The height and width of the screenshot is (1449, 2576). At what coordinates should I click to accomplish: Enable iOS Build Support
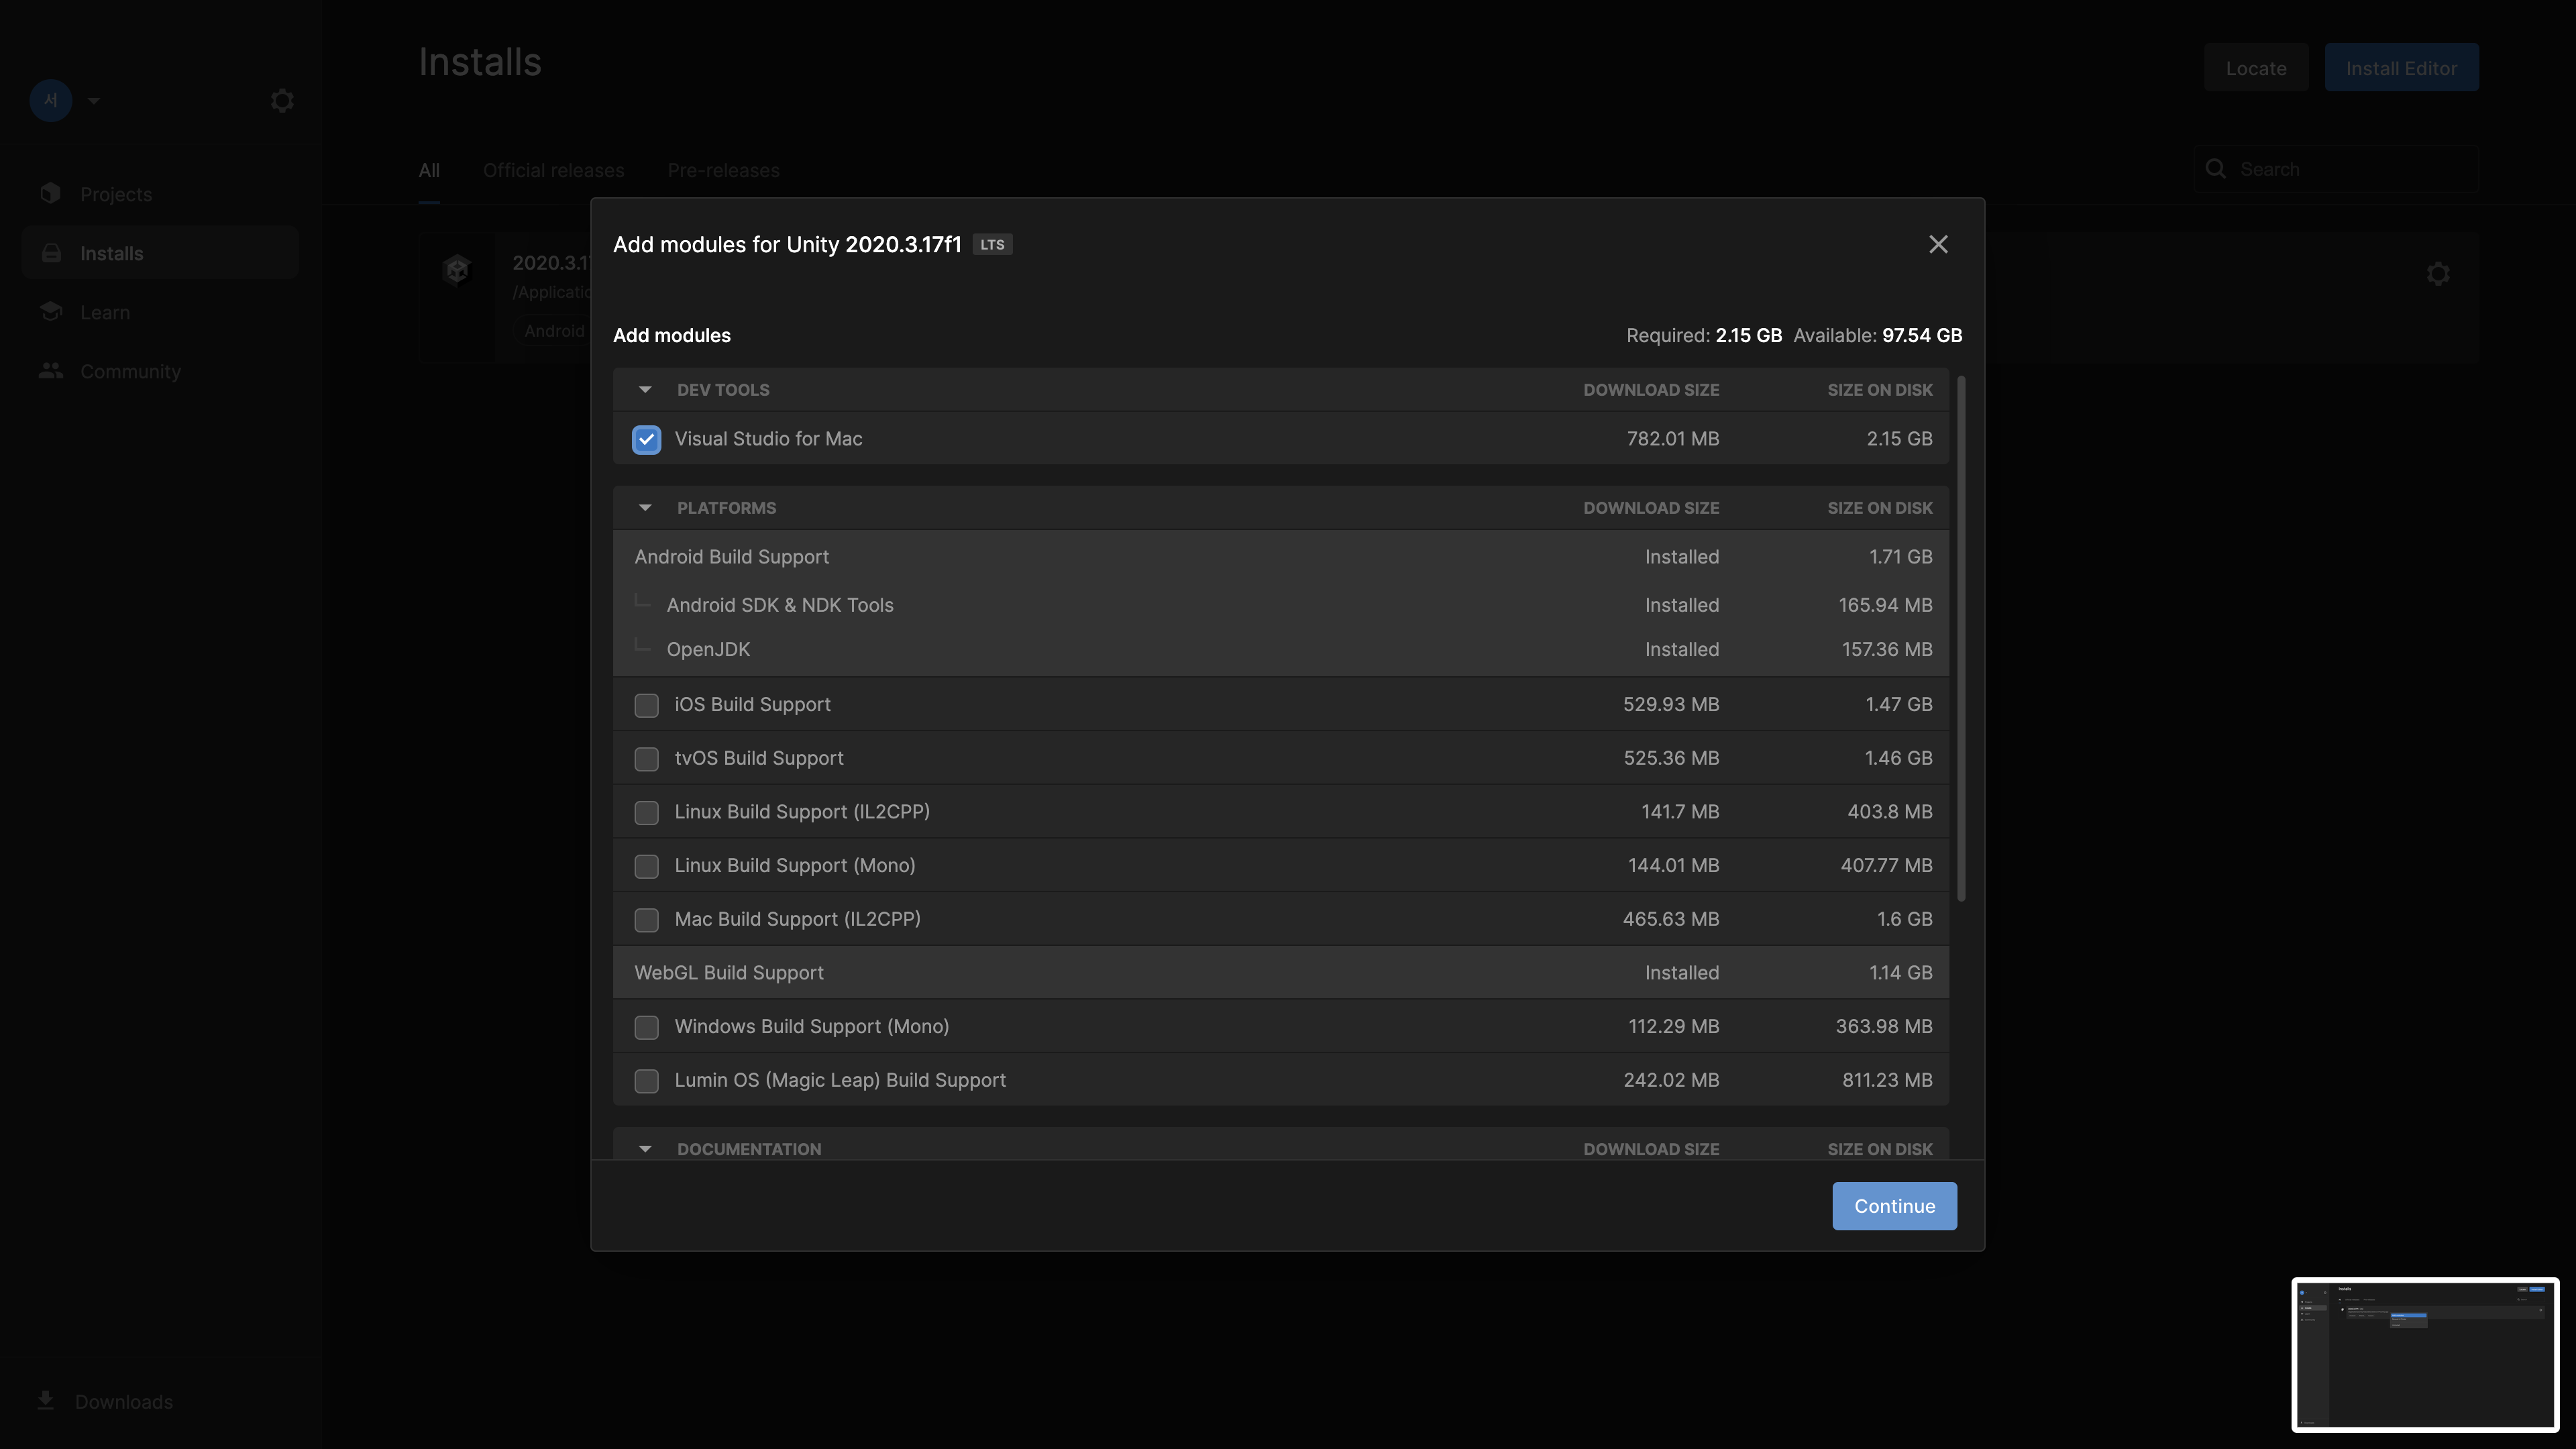[646, 705]
